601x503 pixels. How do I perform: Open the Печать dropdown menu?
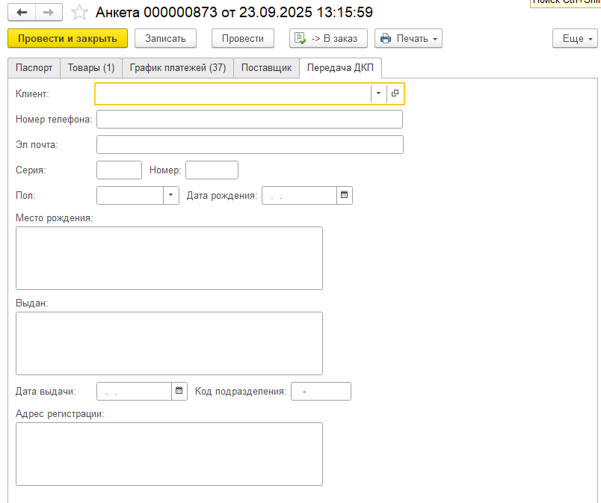coord(408,38)
